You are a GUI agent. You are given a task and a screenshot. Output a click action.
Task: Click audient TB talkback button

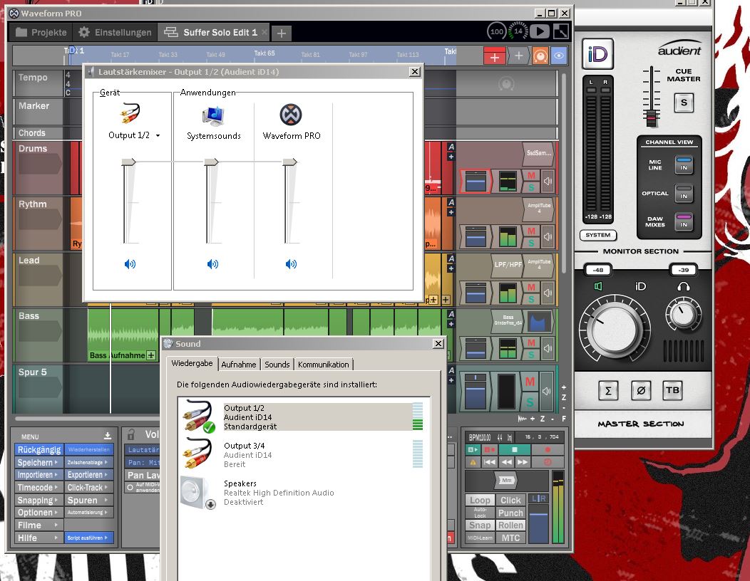(x=672, y=390)
